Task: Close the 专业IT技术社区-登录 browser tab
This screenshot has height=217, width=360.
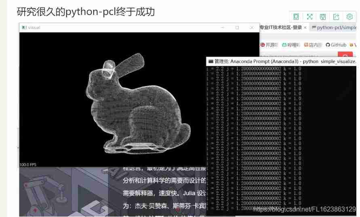Action: coord(305,27)
